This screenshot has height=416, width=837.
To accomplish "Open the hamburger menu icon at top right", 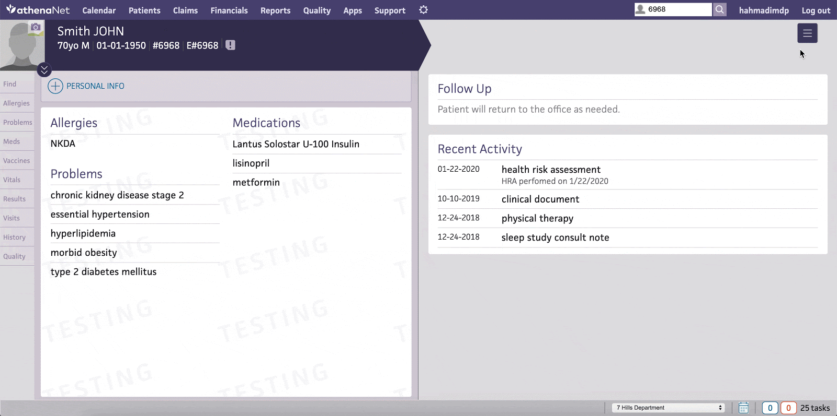I will pyautogui.click(x=807, y=33).
